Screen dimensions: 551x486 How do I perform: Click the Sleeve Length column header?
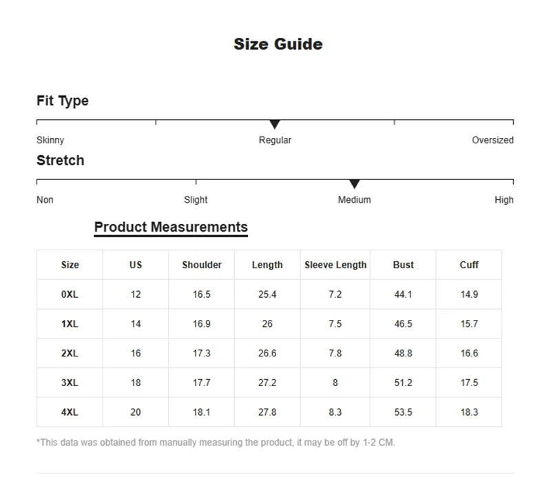pyautogui.click(x=335, y=265)
